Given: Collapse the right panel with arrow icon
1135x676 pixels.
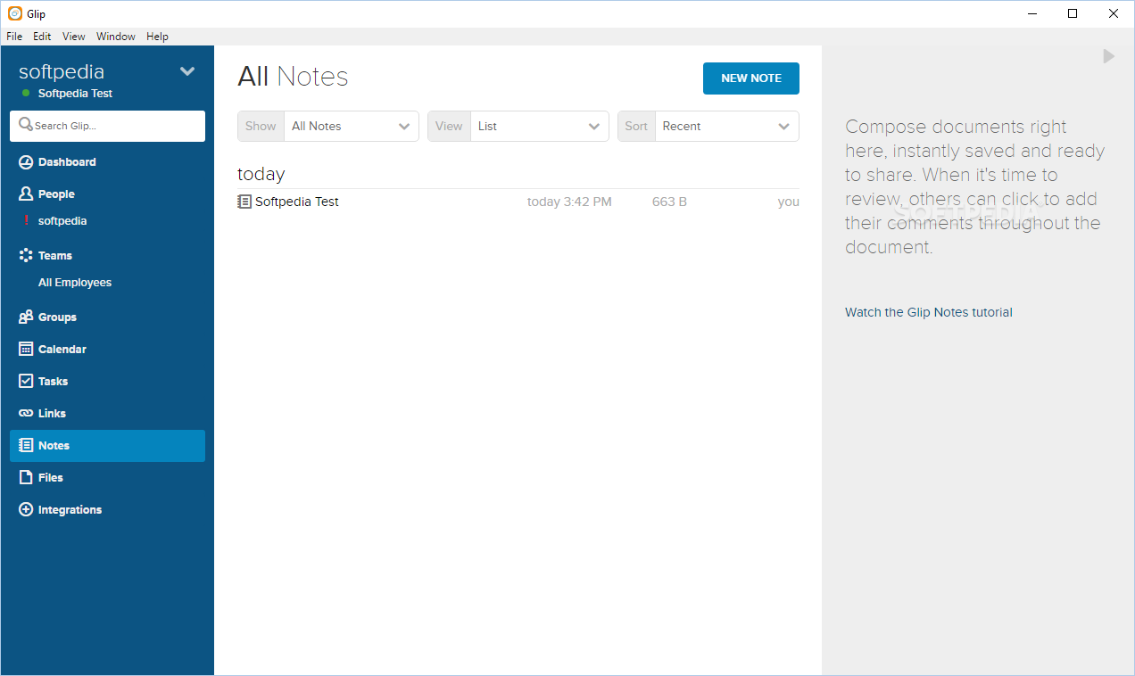Looking at the screenshot, I should pos(1108,56).
